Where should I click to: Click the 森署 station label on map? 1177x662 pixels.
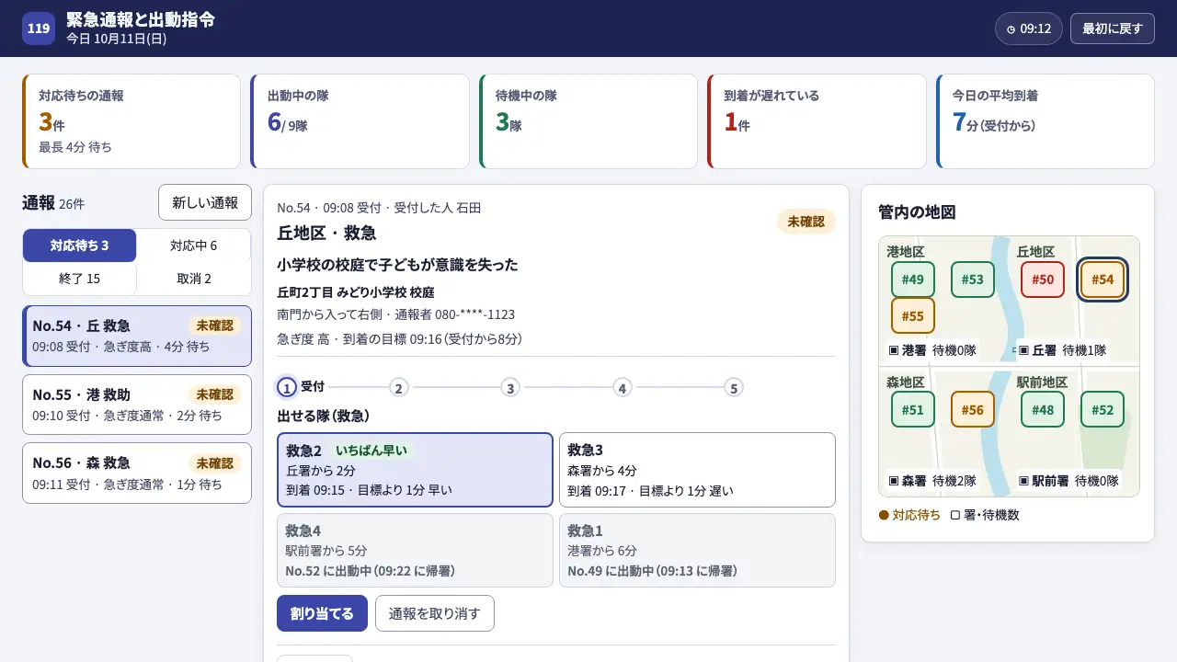(x=932, y=480)
